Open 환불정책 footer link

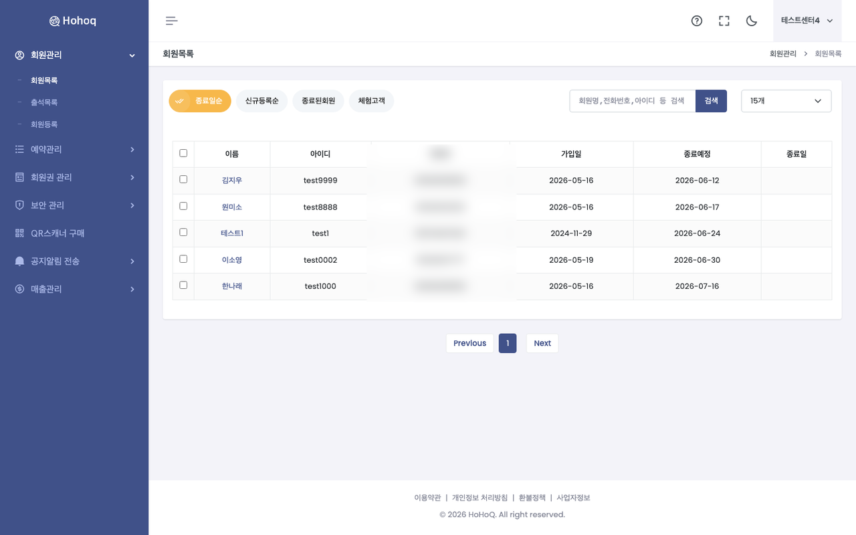(x=532, y=498)
